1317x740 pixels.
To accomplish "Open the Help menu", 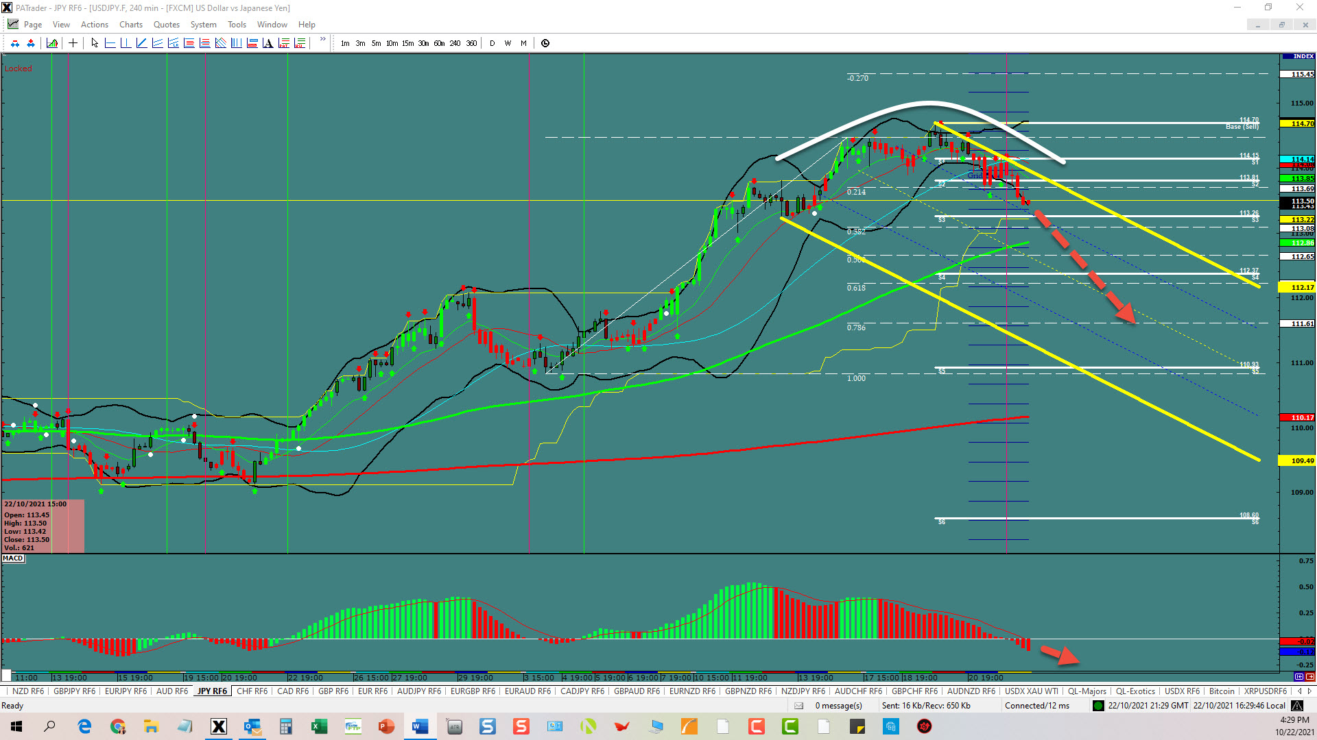I will coord(307,25).
